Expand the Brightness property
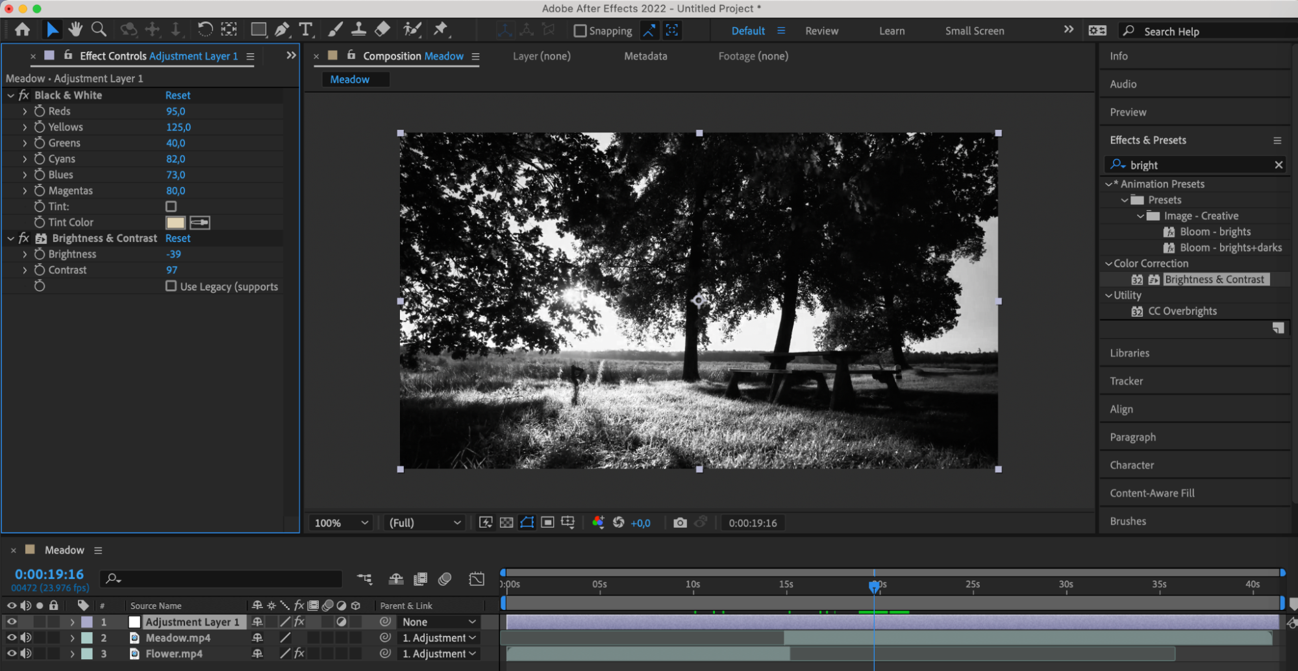1298x671 pixels. pyautogui.click(x=25, y=254)
